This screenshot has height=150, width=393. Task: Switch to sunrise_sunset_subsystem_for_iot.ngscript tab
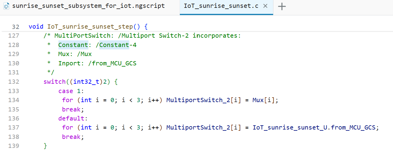click(88, 6)
